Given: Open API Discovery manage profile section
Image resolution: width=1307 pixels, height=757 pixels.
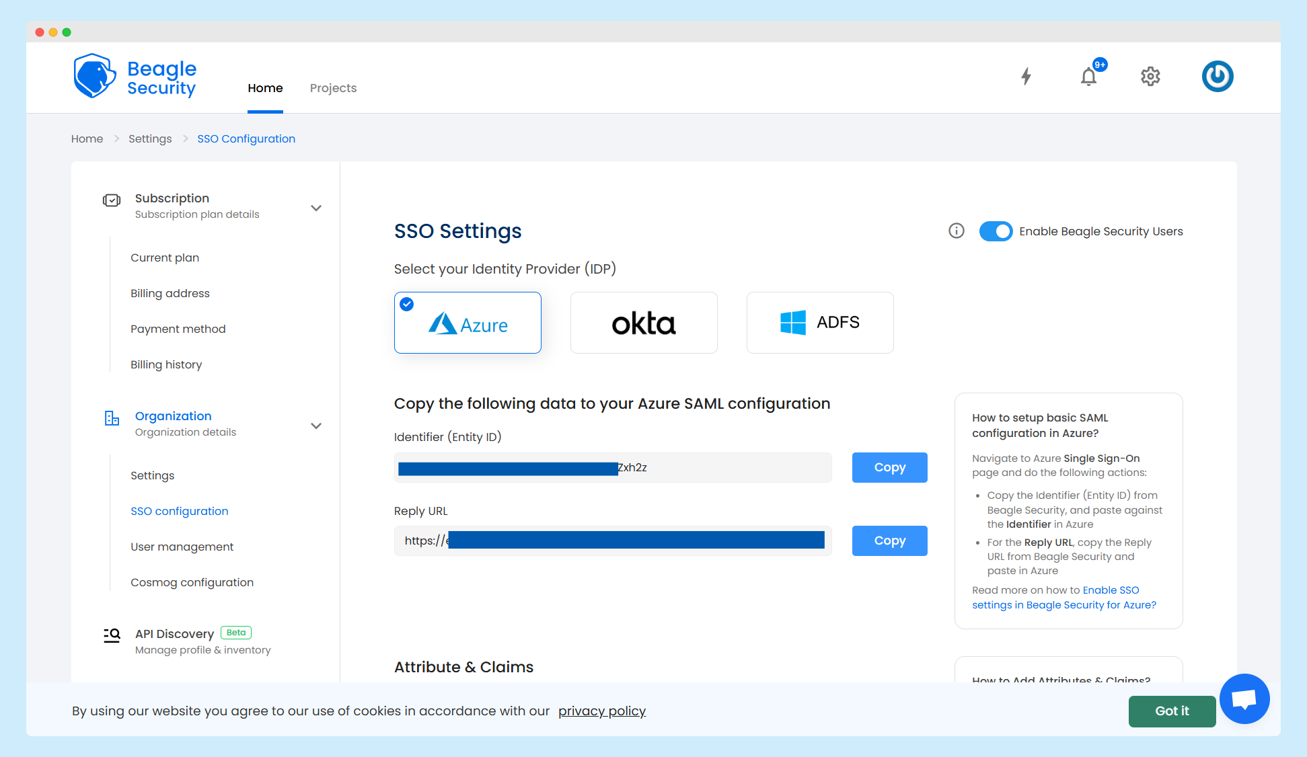Looking at the screenshot, I should click(x=202, y=641).
